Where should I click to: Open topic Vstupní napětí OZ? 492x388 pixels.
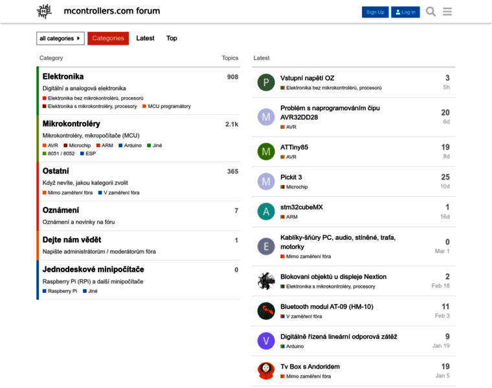point(307,78)
